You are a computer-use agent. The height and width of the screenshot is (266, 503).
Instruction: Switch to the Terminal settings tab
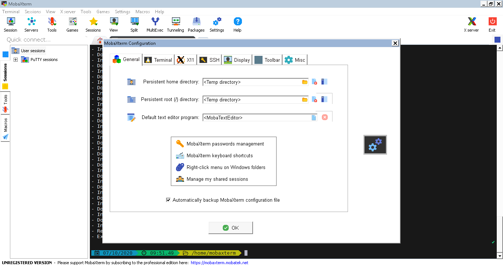click(158, 60)
